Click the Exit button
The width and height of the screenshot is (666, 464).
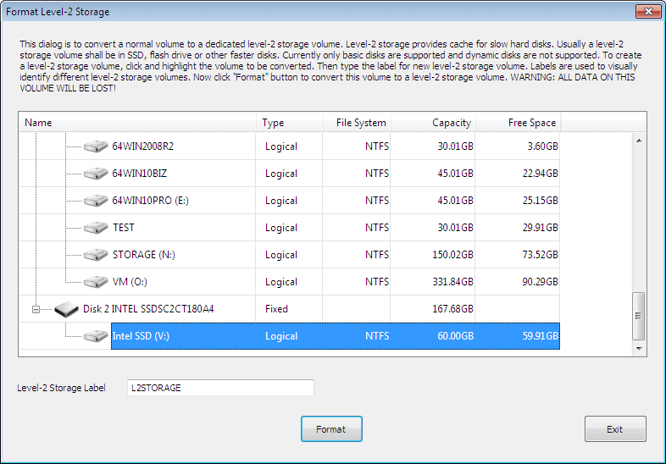615,429
